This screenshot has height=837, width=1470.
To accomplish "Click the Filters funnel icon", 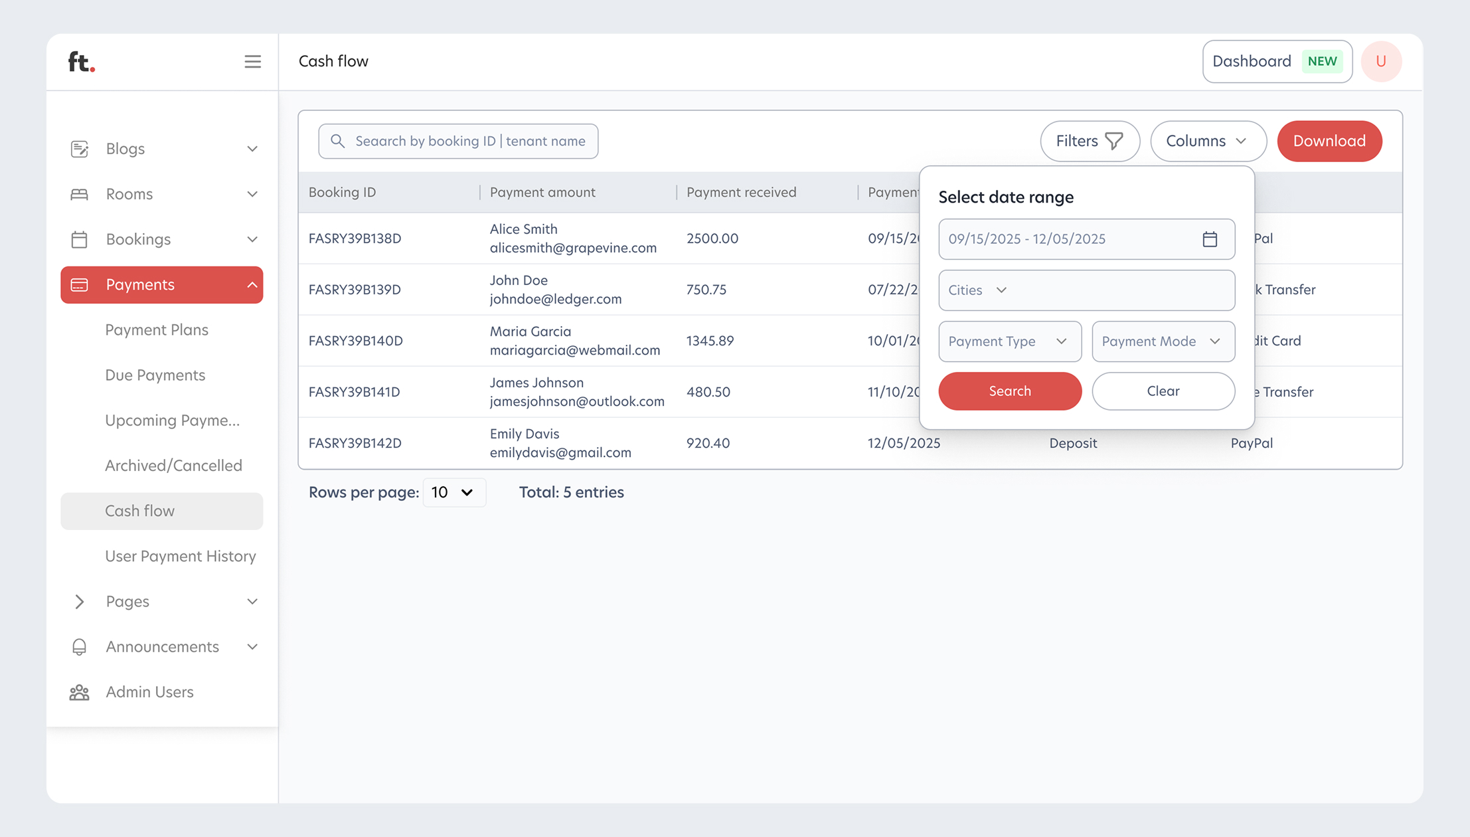I will pyautogui.click(x=1113, y=141).
